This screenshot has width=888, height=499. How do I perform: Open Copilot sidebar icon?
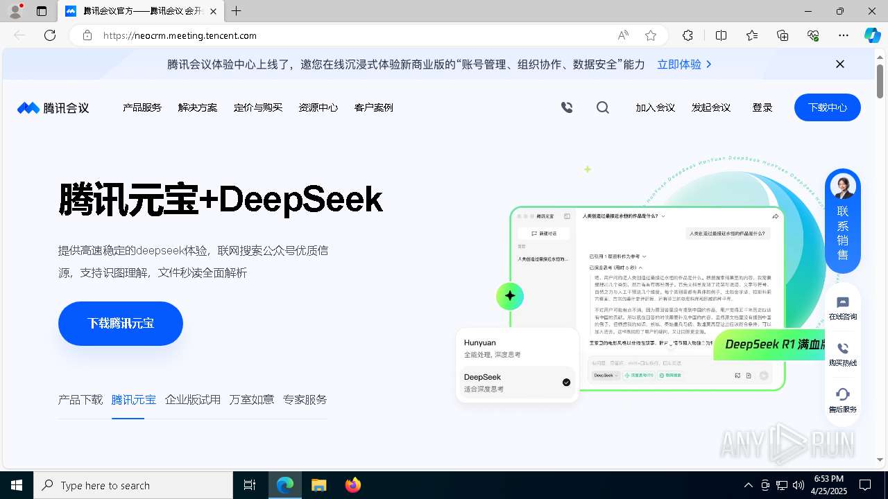[x=872, y=35]
